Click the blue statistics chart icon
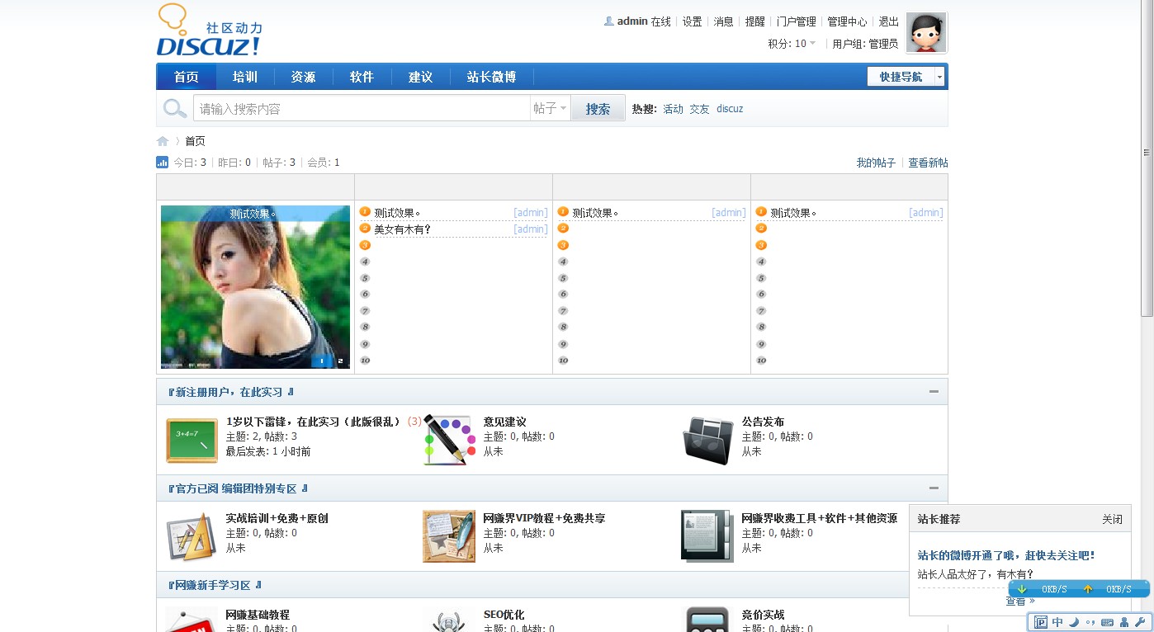 click(163, 163)
